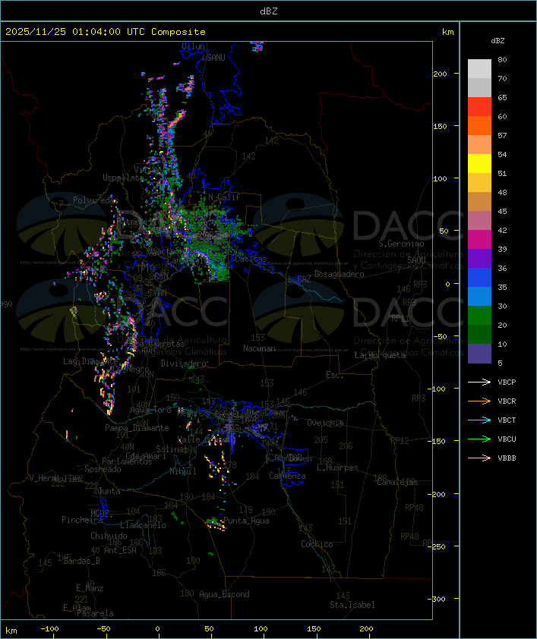Pick the mauve 45-42 dBZ swatch
The height and width of the screenshot is (639, 537).
click(x=479, y=221)
